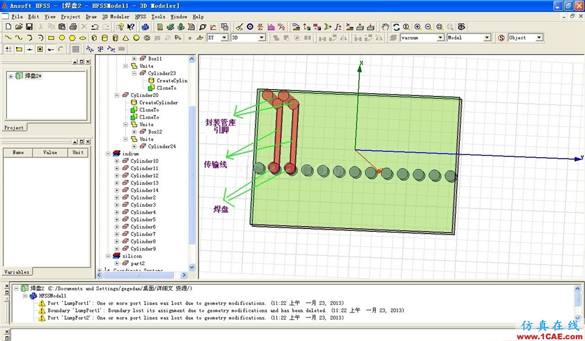Open the File menu

tap(17, 17)
